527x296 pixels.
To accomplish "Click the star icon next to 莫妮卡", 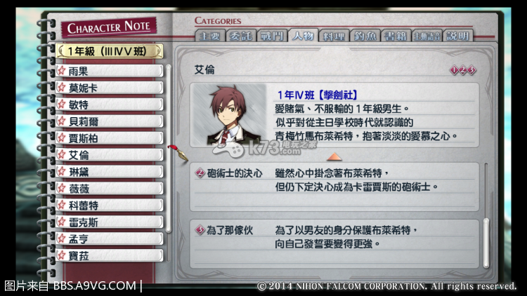I will tap(62, 88).
